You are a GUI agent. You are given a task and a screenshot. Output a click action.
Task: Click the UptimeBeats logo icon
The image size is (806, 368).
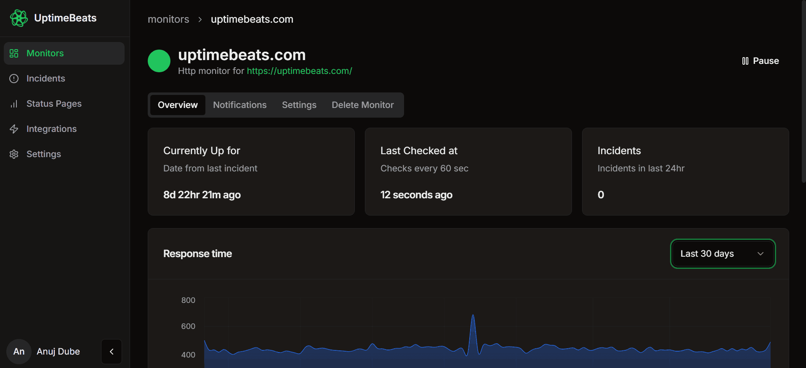19,18
